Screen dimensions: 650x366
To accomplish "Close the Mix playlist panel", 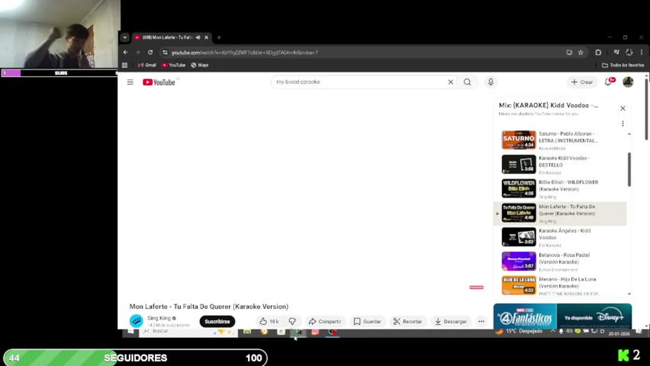I will point(623,108).
